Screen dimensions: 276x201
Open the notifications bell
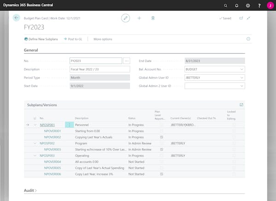[x=237, y=6]
